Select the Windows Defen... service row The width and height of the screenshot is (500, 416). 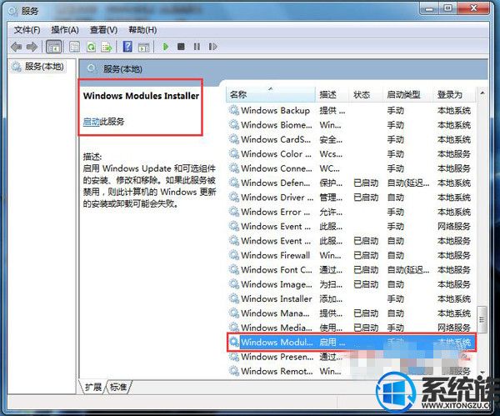pyautogui.click(x=351, y=183)
